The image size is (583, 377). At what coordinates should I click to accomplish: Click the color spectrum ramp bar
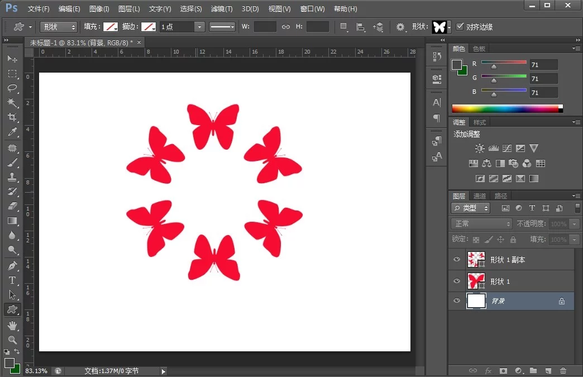tap(505, 108)
